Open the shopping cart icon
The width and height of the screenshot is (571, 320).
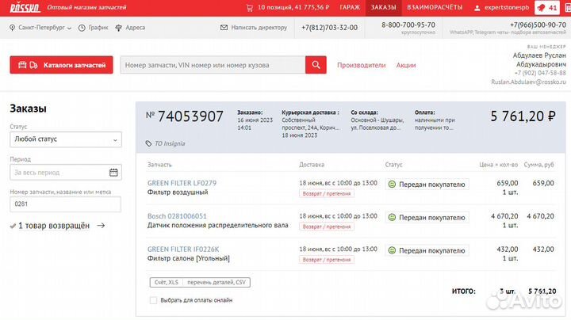point(250,8)
